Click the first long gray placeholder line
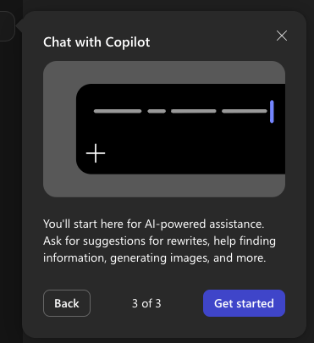The image size is (314, 343). [118, 111]
